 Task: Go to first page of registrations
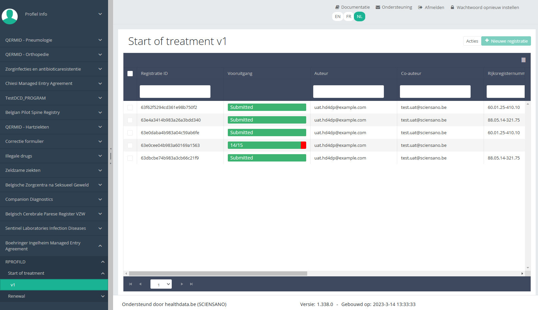pyautogui.click(x=130, y=284)
